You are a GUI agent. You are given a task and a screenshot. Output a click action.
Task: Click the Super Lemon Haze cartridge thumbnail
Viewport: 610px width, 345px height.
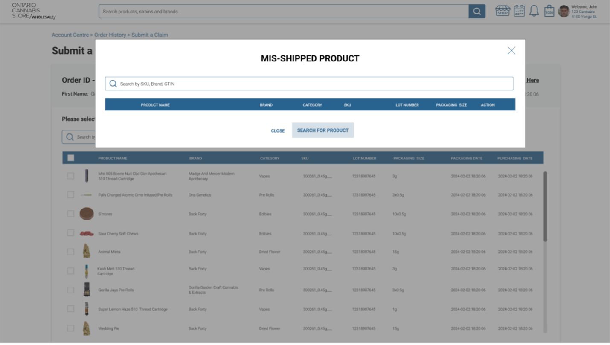(87, 309)
